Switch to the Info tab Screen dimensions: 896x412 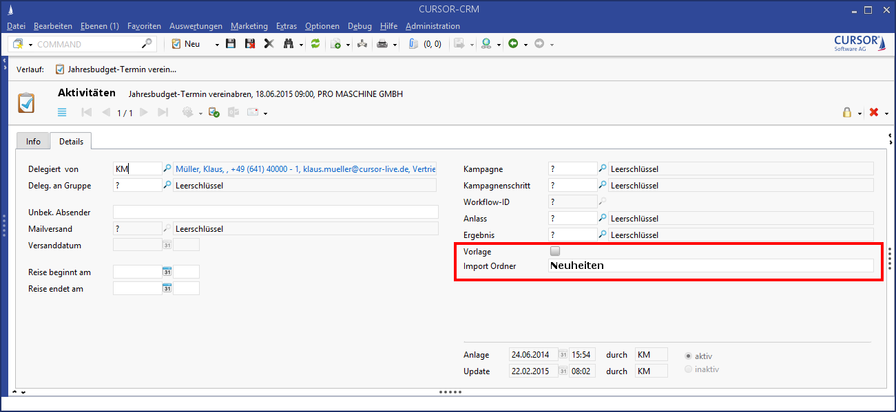point(33,141)
